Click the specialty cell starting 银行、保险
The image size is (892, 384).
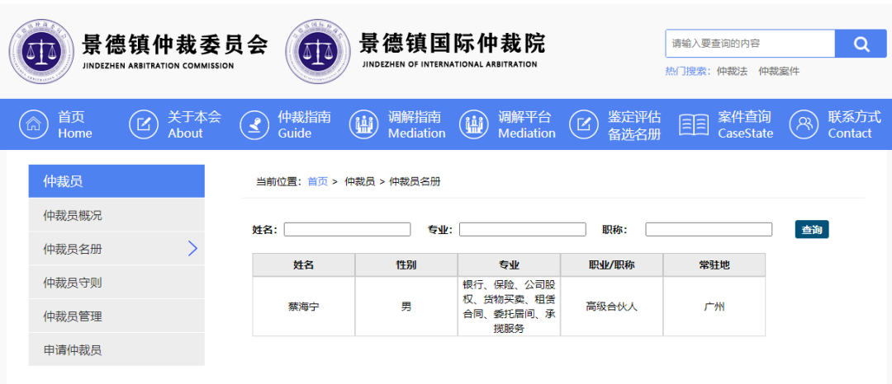[509, 307]
